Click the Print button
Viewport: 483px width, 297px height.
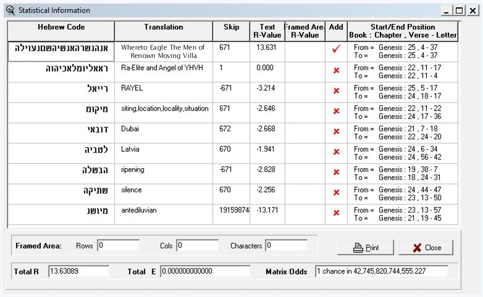coord(365,248)
